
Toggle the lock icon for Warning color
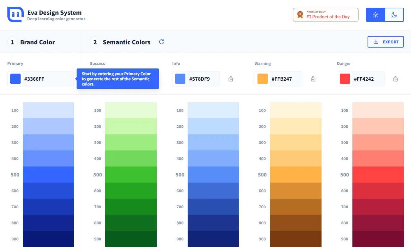coord(313,79)
